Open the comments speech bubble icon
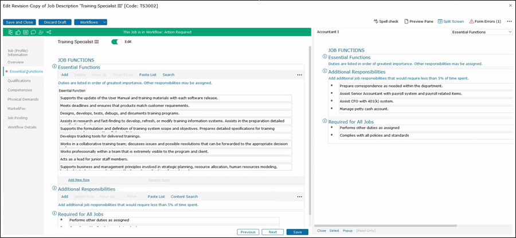 point(33,32)
